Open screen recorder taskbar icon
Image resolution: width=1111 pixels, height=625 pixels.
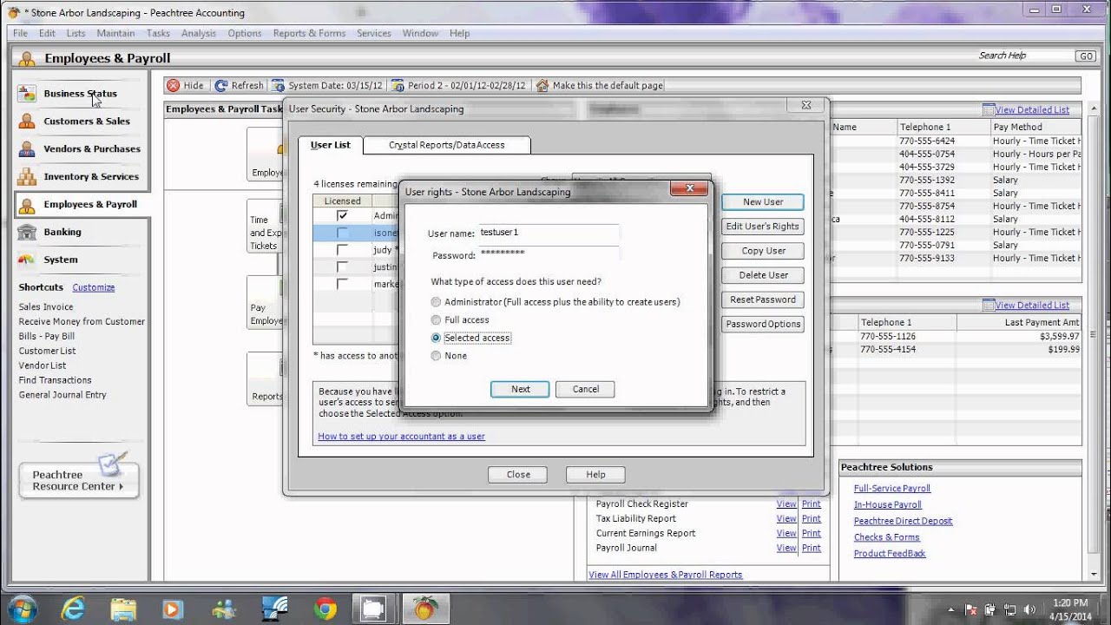click(x=375, y=609)
